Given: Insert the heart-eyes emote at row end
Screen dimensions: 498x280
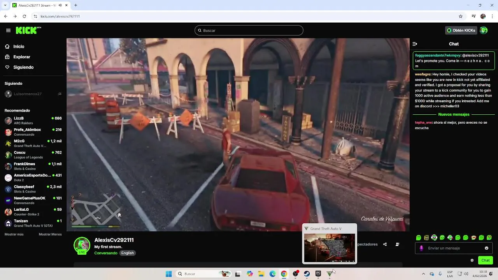Looking at the screenshot, I should (489, 237).
